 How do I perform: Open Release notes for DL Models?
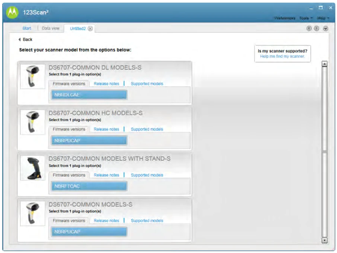tap(106, 84)
